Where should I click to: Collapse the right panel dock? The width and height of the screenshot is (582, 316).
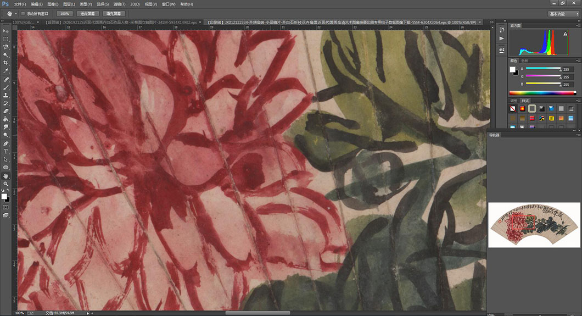[579, 21]
